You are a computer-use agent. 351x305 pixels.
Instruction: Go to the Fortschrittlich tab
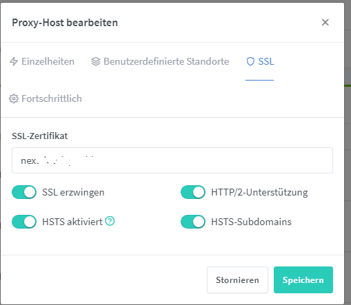(x=46, y=98)
